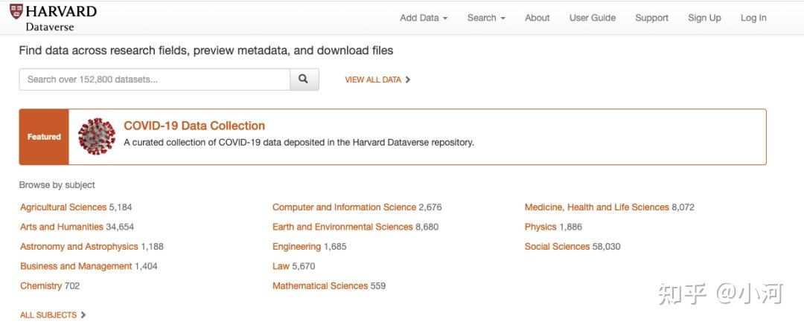
Task: Click the orange Featured label
Action: [x=44, y=137]
